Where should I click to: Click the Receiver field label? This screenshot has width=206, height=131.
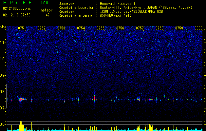(x=66, y=11)
